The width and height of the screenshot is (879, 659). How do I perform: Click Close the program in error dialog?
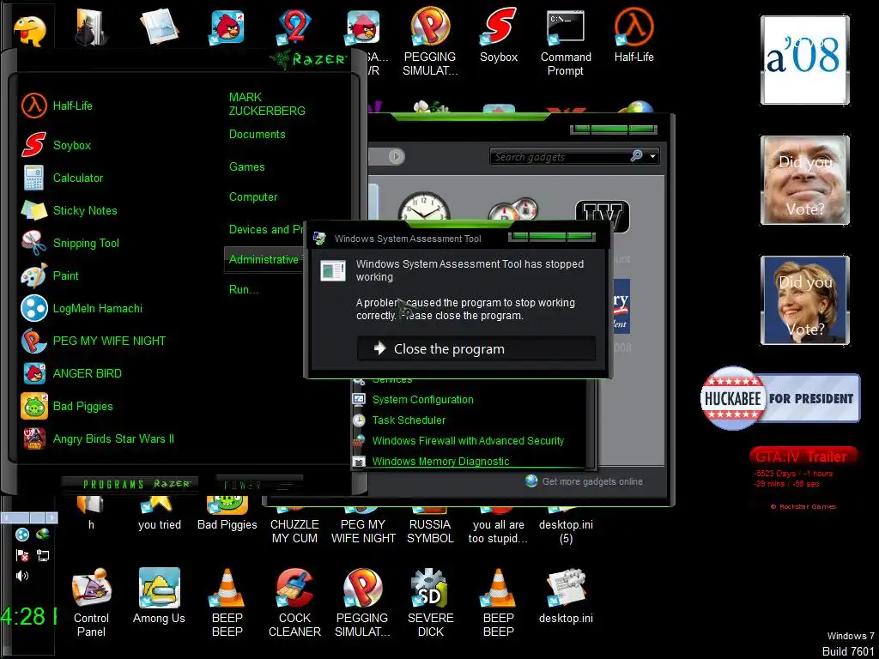[x=476, y=348]
